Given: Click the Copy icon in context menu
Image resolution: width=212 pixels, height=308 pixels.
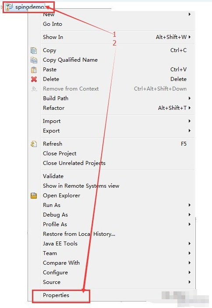Looking at the screenshot, I should (34, 50).
